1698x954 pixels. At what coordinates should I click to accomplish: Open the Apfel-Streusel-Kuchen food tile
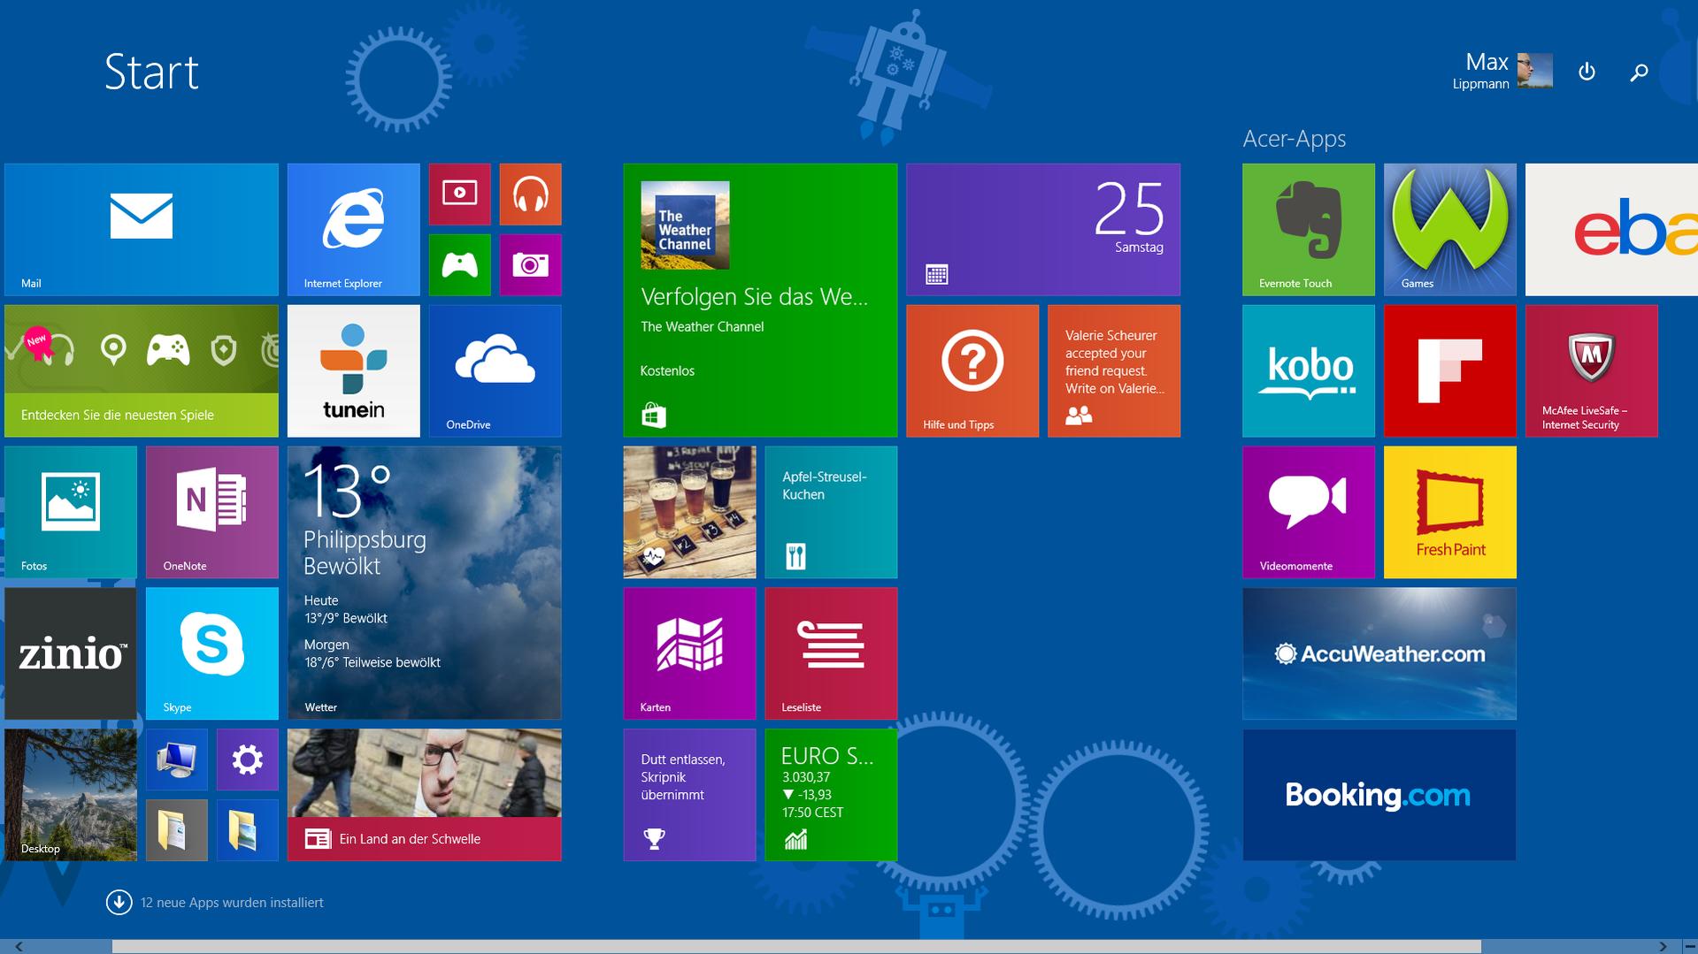tap(832, 513)
